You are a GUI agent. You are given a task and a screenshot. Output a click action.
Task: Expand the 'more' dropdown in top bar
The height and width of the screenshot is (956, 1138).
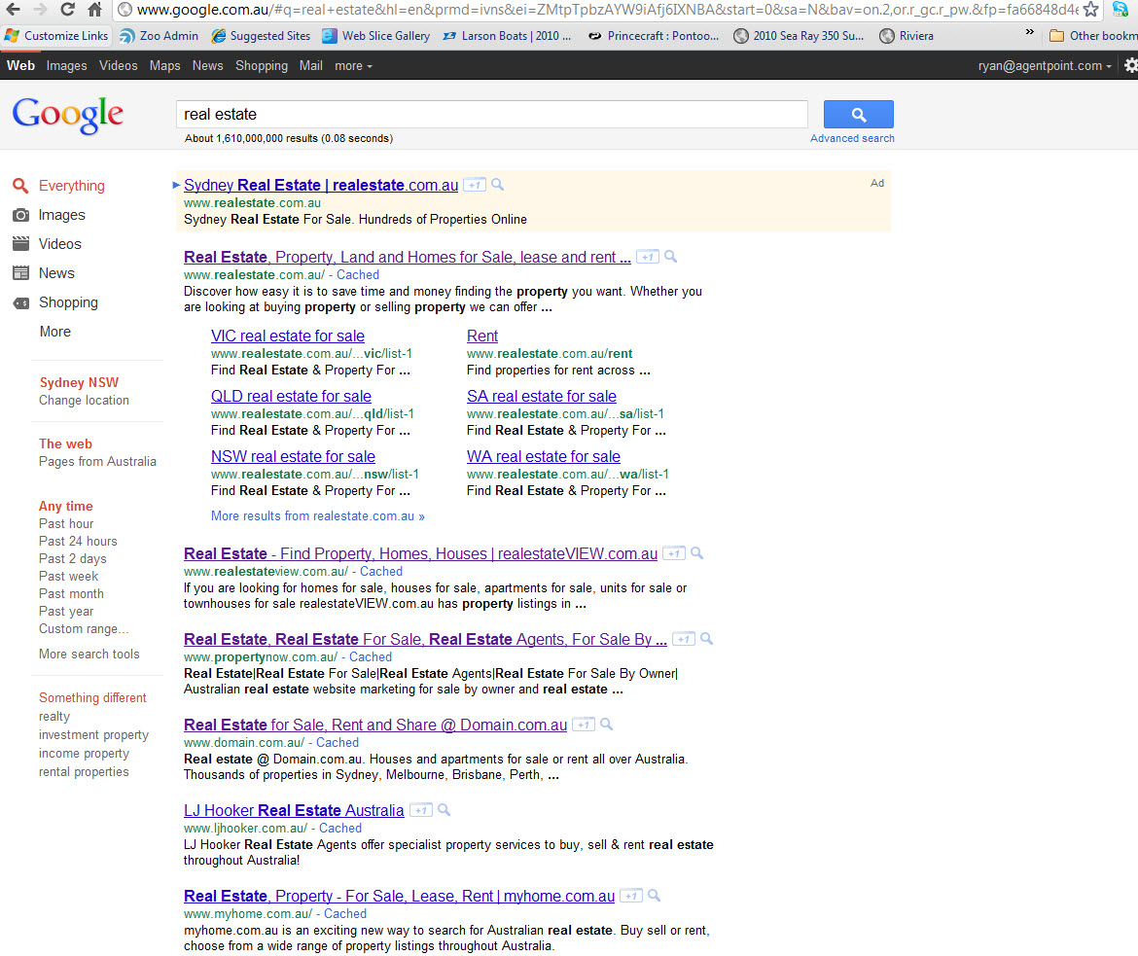pyautogui.click(x=353, y=66)
